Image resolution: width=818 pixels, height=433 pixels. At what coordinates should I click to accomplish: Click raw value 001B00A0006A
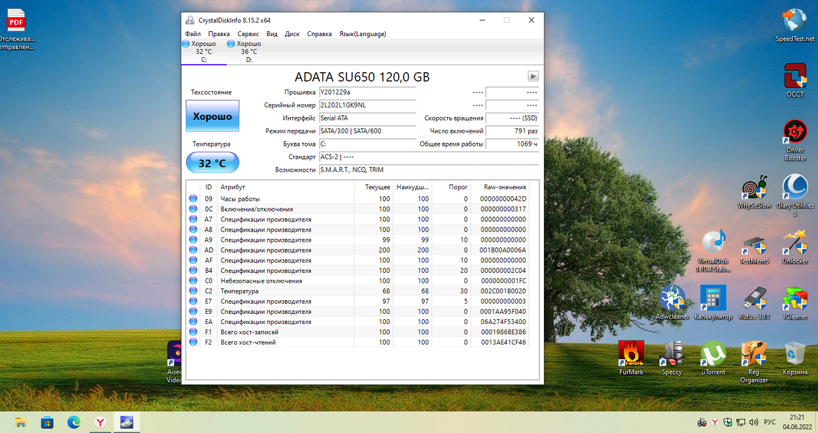(503, 250)
